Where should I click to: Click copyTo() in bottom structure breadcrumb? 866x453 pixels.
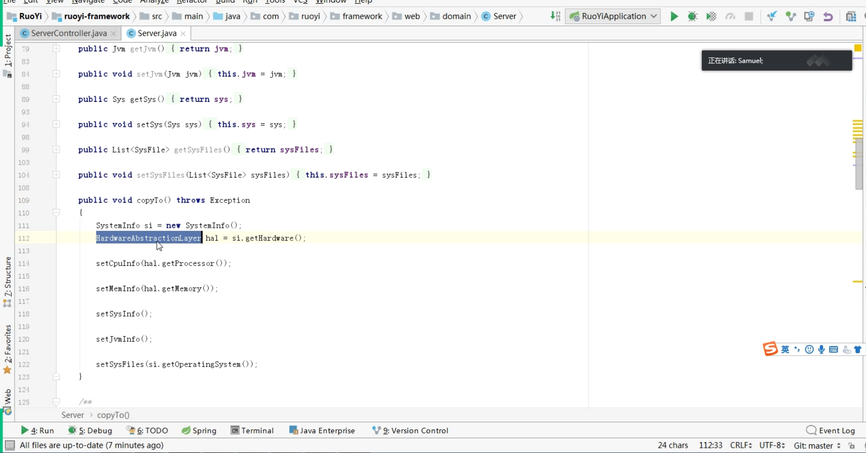point(113,415)
